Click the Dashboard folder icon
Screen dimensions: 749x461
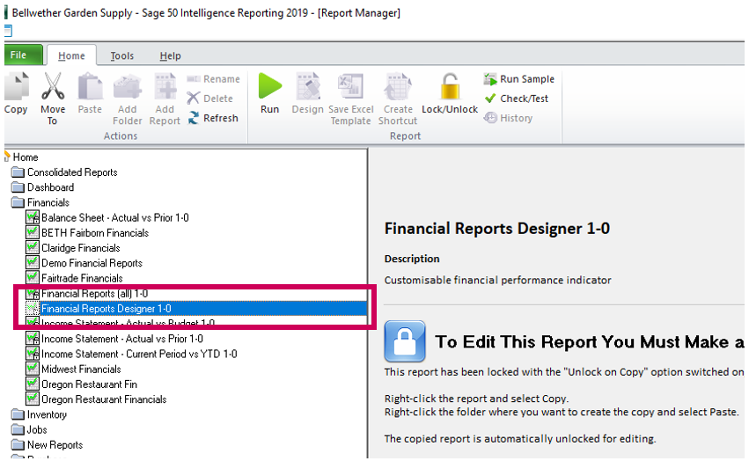pyautogui.click(x=18, y=187)
